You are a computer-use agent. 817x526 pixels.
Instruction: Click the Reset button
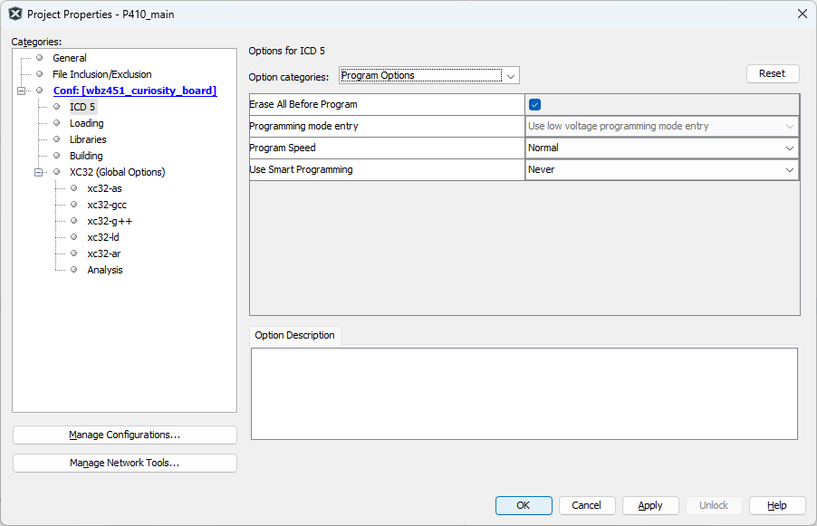(x=772, y=73)
